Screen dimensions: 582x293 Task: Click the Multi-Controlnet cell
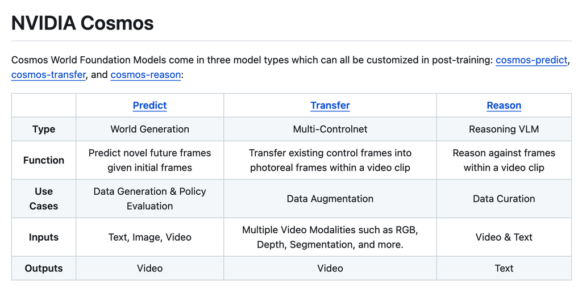click(x=330, y=129)
